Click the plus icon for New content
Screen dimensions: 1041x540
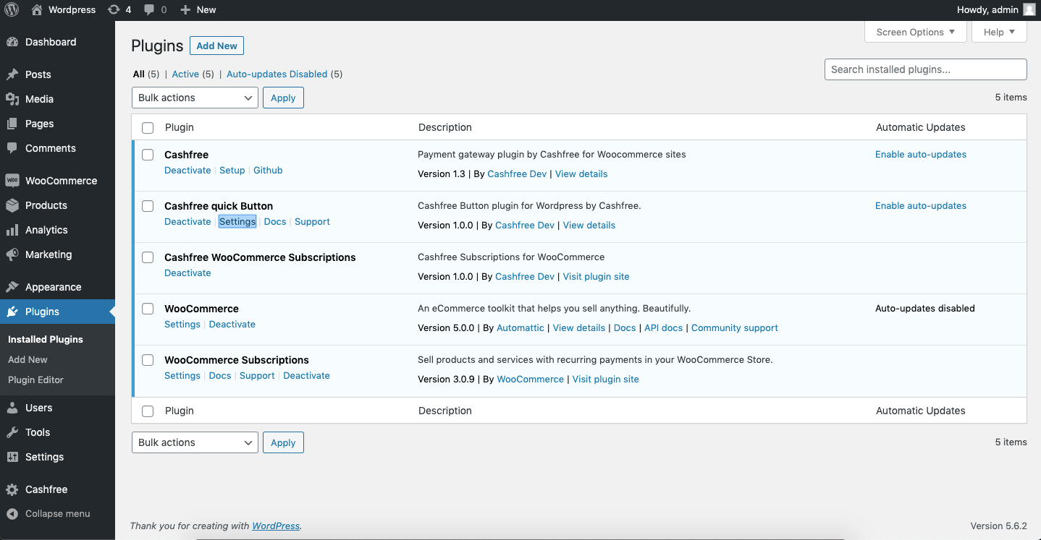185,9
